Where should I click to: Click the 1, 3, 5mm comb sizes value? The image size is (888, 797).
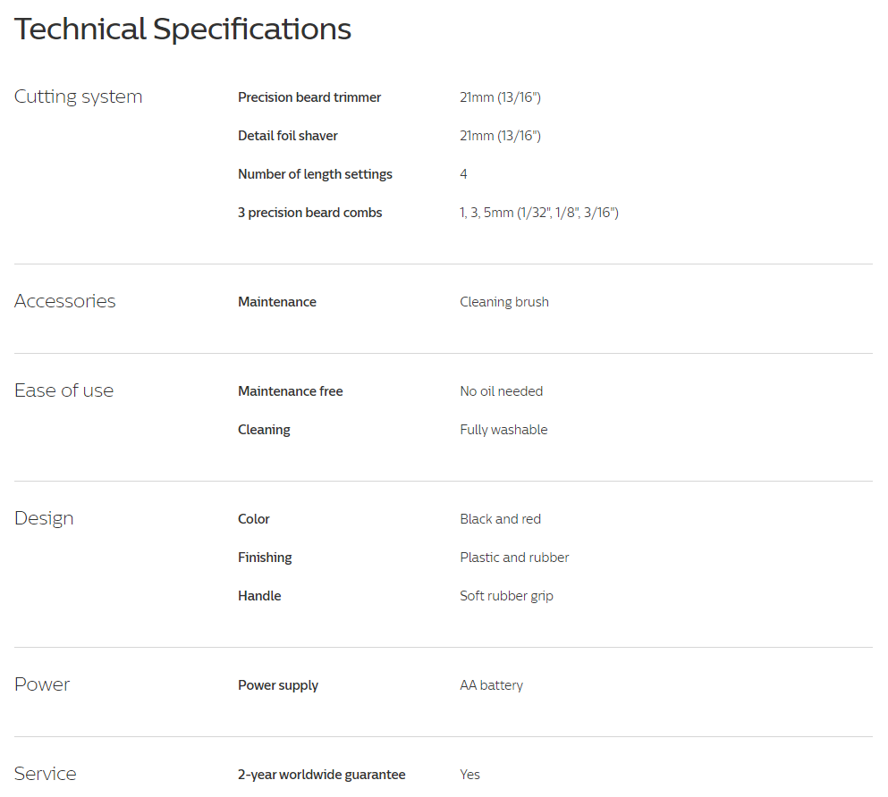(x=538, y=213)
